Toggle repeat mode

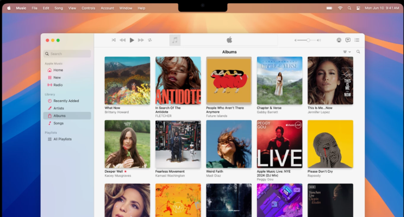150,40
